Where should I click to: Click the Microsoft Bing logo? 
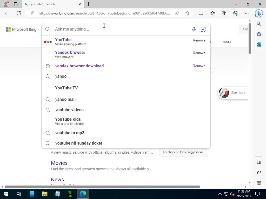21,29
